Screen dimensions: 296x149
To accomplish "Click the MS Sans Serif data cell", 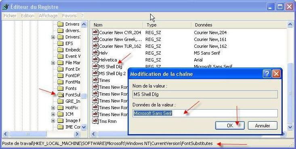I will tap(207, 53).
